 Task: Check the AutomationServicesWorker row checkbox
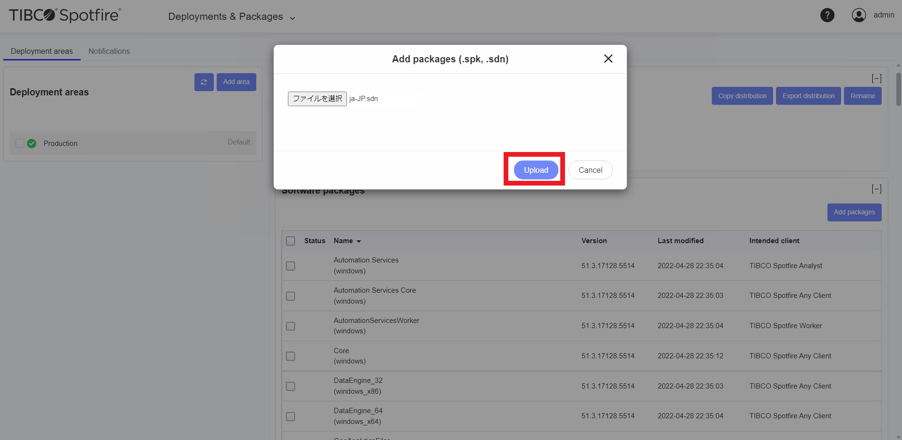click(291, 326)
